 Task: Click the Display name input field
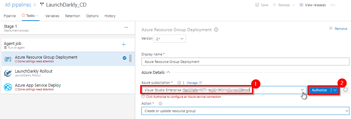(245, 62)
